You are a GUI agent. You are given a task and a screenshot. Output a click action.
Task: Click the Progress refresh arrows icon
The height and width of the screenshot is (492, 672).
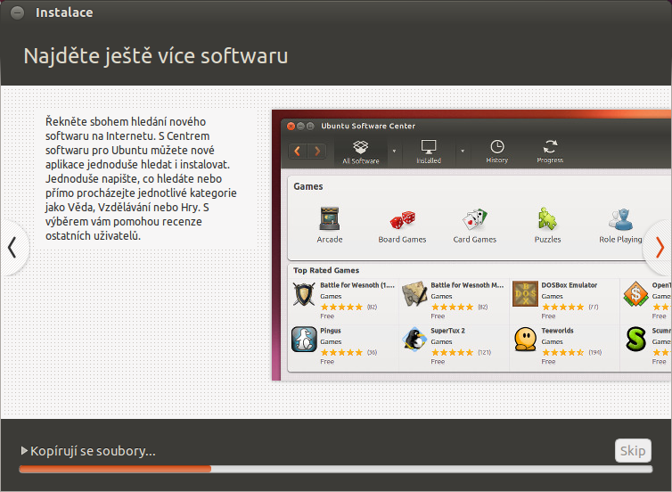pyautogui.click(x=550, y=146)
